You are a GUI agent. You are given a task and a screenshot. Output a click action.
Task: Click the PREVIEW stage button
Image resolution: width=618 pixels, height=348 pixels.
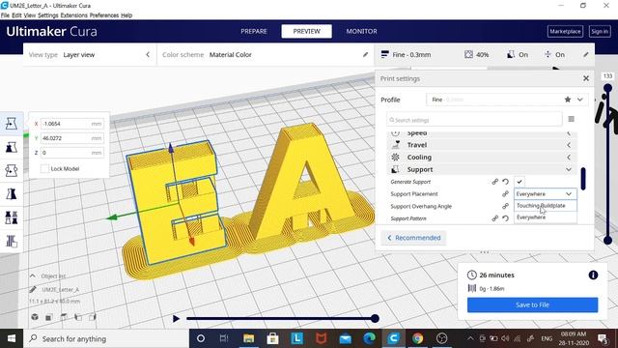pos(307,31)
